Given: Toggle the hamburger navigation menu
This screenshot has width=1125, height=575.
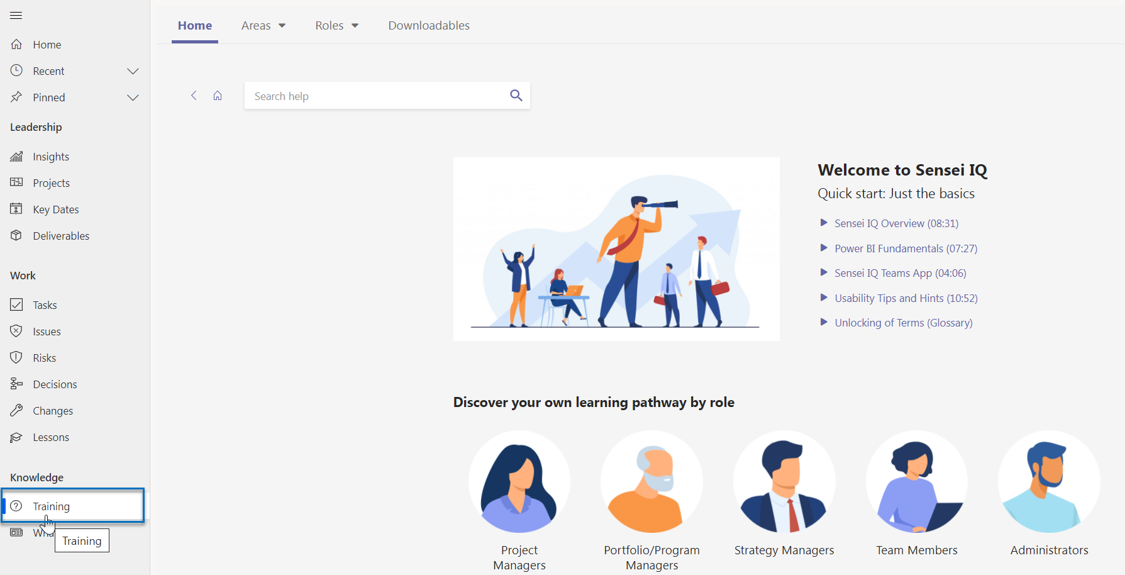Looking at the screenshot, I should (16, 15).
